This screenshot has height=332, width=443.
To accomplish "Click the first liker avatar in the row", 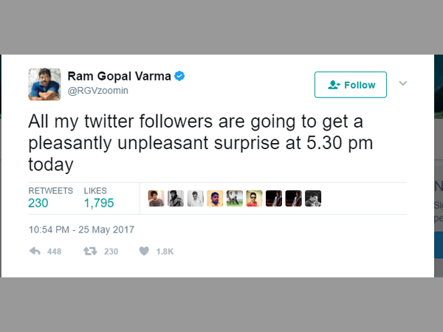I will (156, 198).
